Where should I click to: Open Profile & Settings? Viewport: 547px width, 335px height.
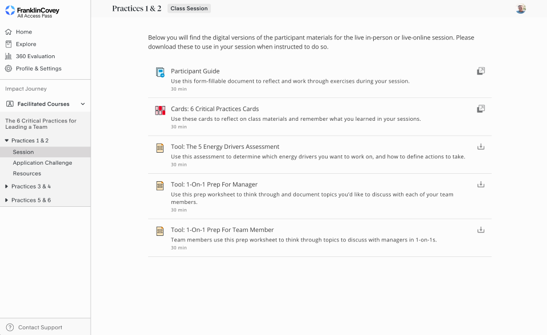pyautogui.click(x=38, y=68)
